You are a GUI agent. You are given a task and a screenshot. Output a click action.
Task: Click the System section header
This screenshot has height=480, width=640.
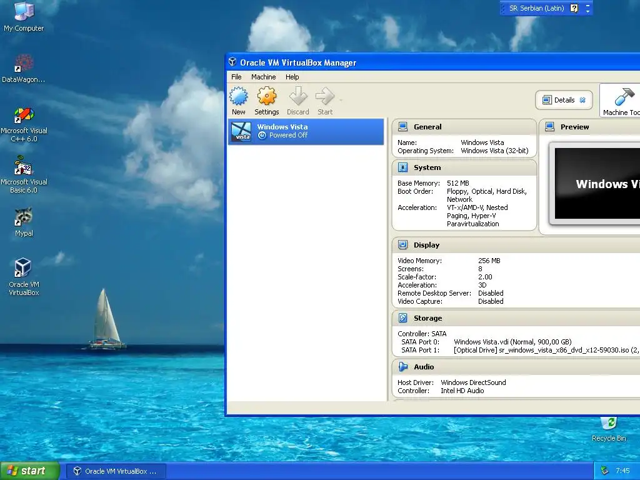click(x=464, y=167)
